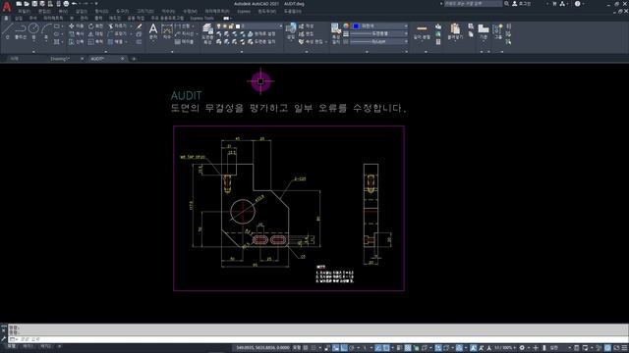Select the Dimension tool

coord(167,31)
